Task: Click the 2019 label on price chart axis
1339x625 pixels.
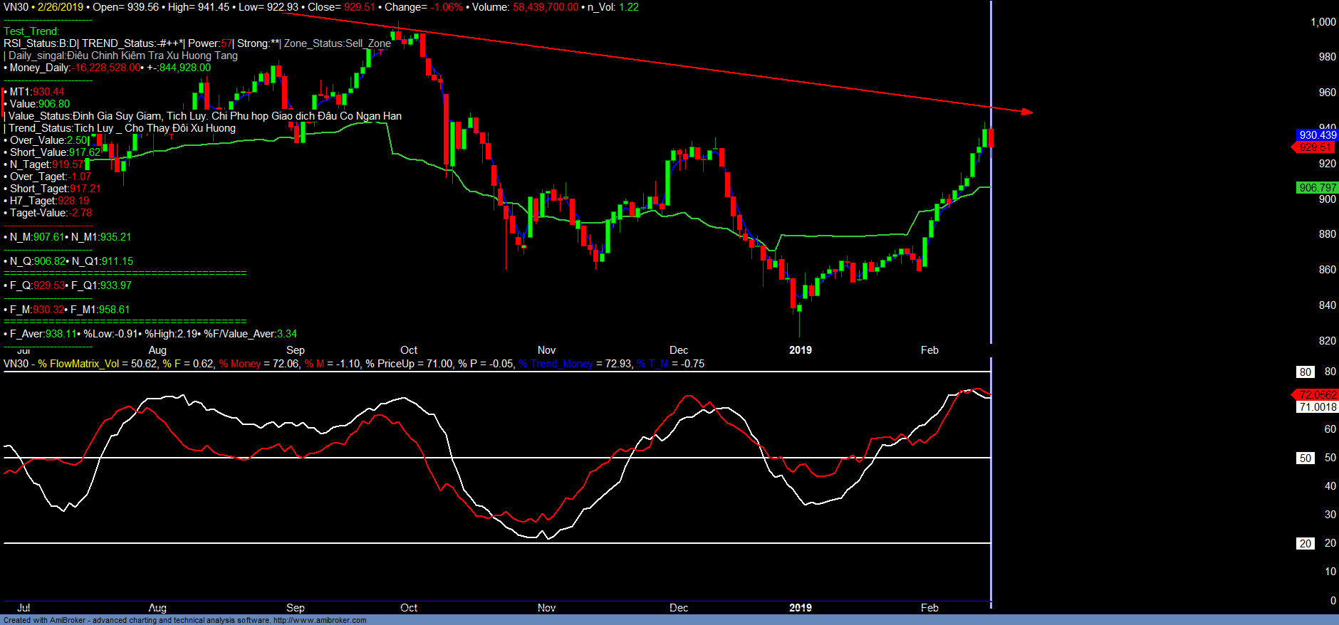Action: click(800, 350)
